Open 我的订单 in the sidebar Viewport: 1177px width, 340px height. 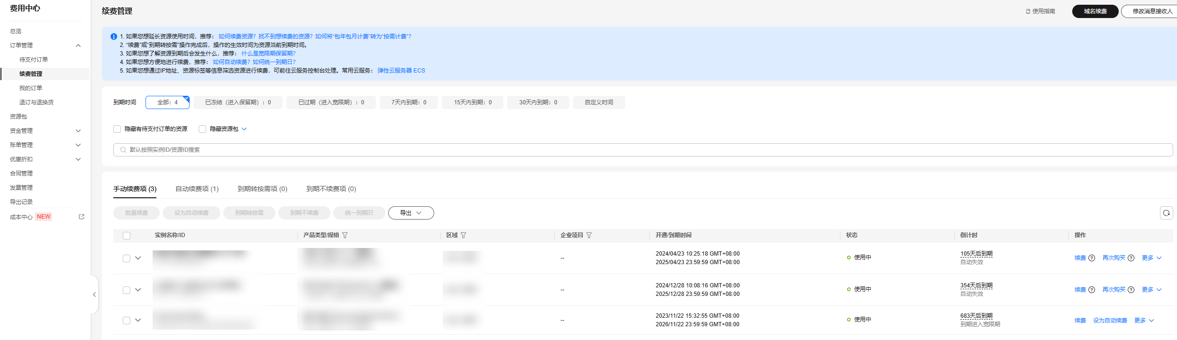click(31, 88)
